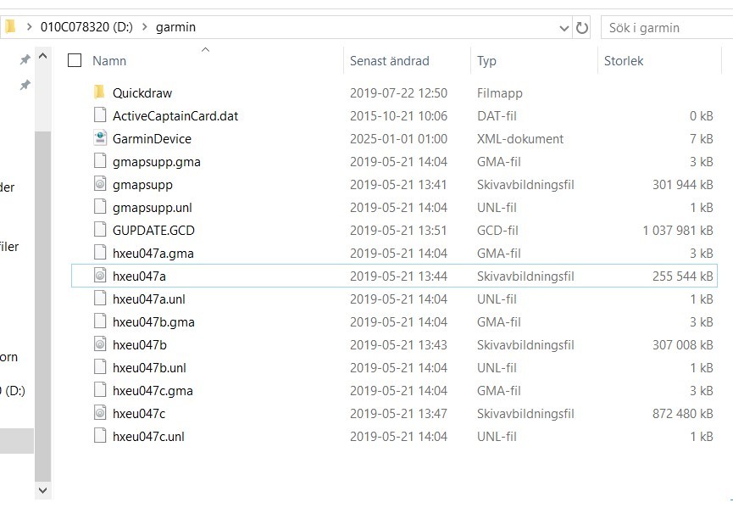The width and height of the screenshot is (733, 508).
Task: Click the XML-dokument type cell
Action: pyautogui.click(x=519, y=139)
